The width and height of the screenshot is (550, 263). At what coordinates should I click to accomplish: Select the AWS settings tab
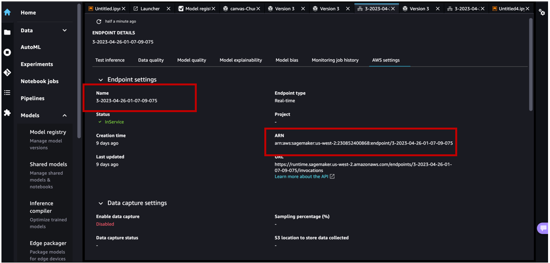pyautogui.click(x=386, y=60)
